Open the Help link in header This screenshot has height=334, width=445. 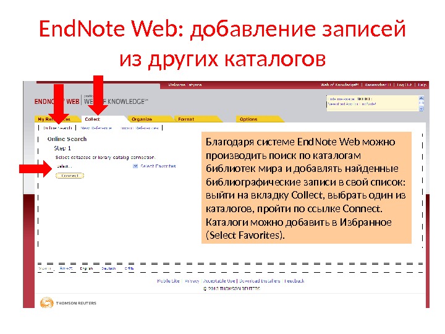point(422,85)
